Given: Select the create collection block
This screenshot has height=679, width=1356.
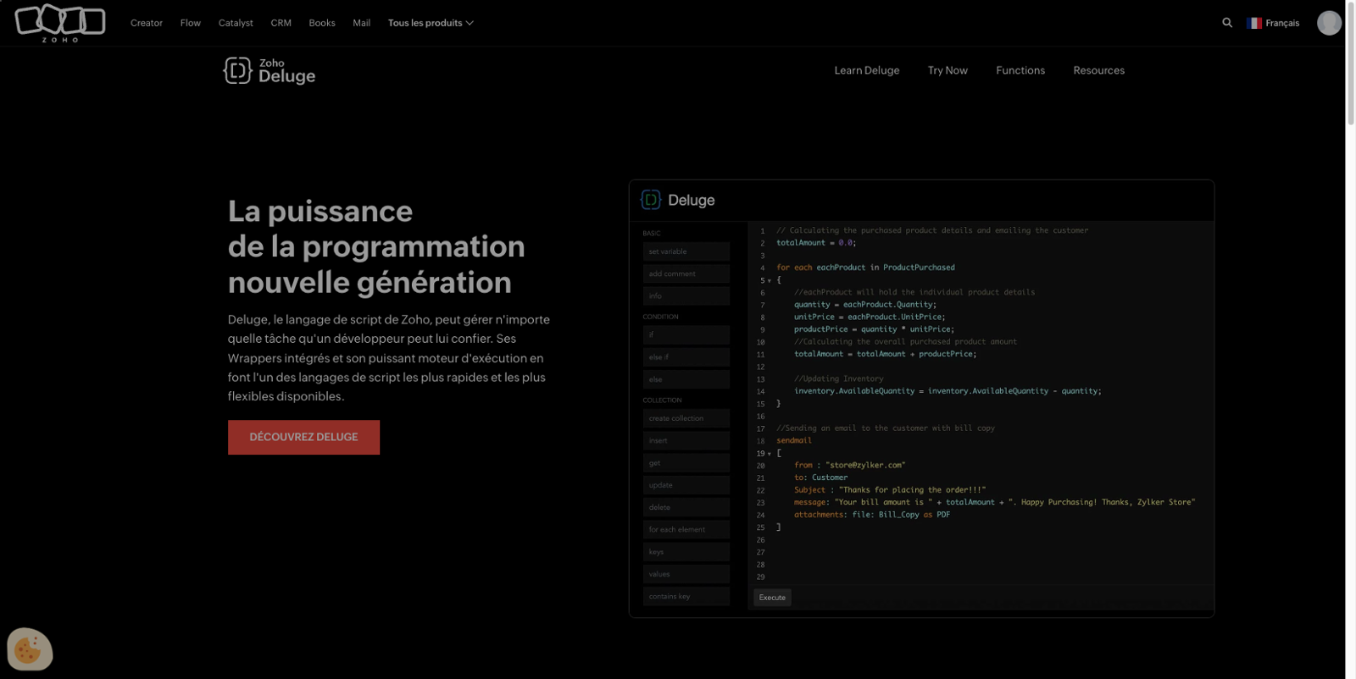Looking at the screenshot, I should click(686, 418).
